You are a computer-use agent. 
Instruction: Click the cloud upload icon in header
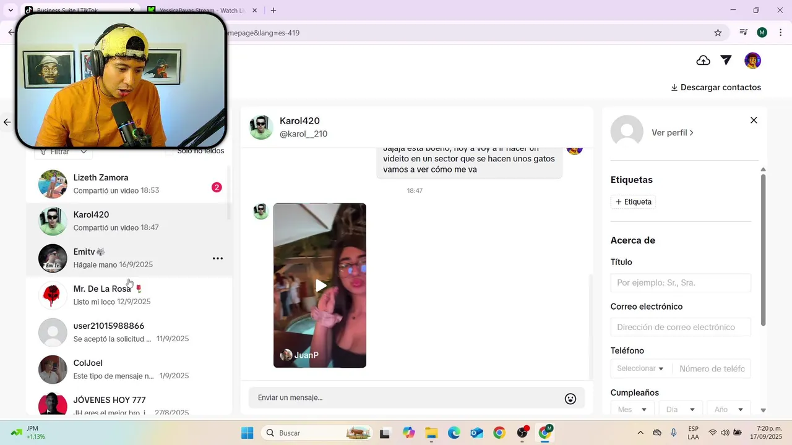tap(703, 61)
